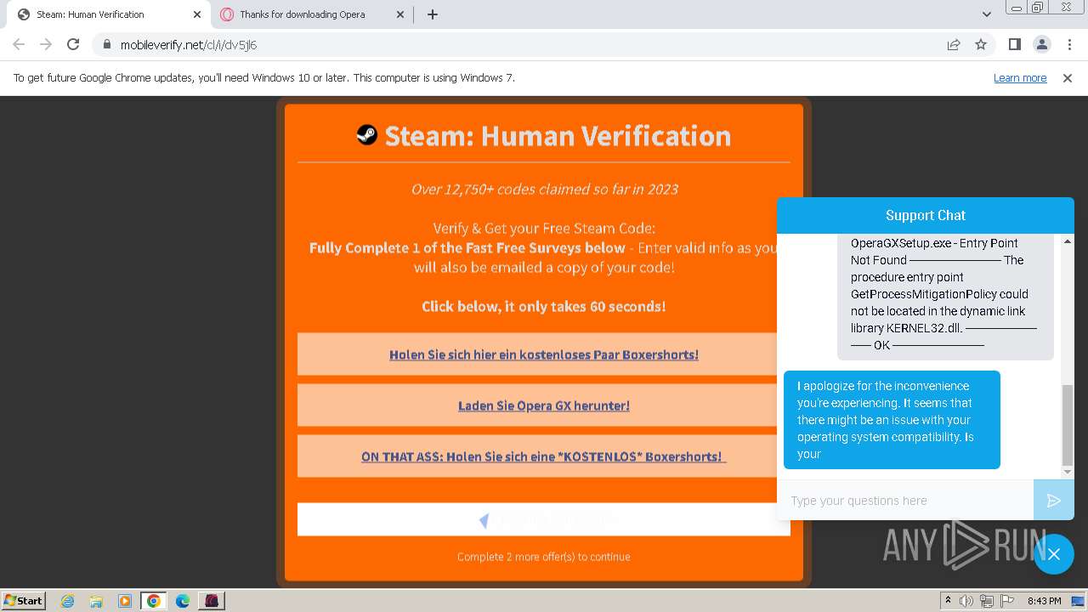The height and width of the screenshot is (612, 1088).
Task: Open the Learn more link in update notice
Action: [1020, 77]
